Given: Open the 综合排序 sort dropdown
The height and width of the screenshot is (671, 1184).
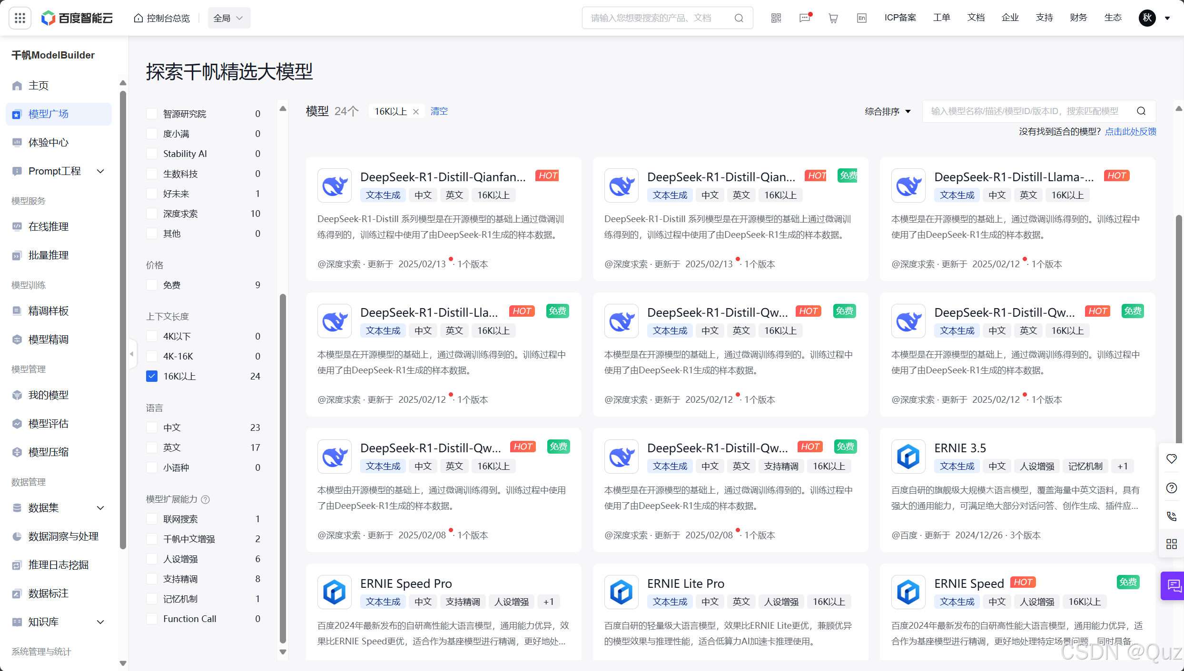Looking at the screenshot, I should tap(888, 111).
